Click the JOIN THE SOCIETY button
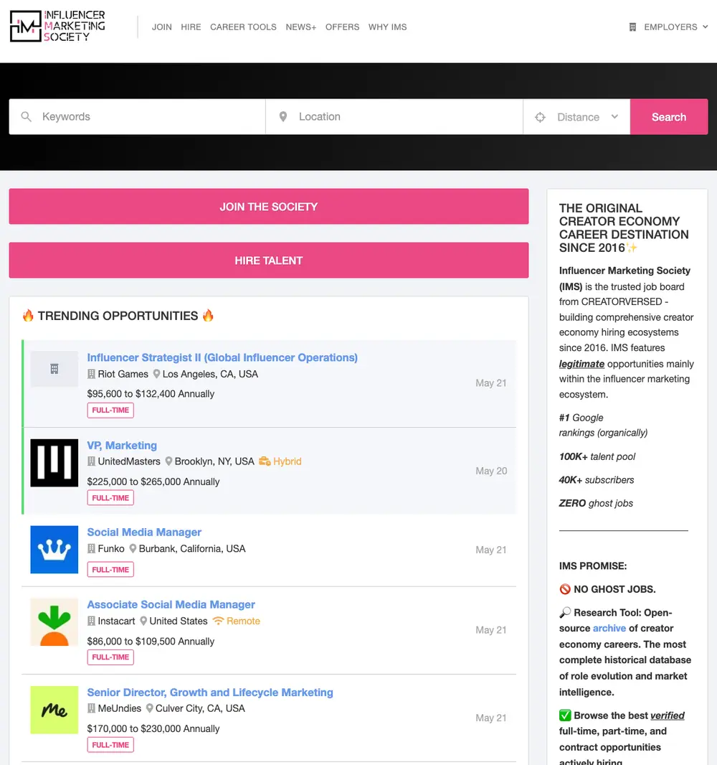The width and height of the screenshot is (717, 765). 269,207
